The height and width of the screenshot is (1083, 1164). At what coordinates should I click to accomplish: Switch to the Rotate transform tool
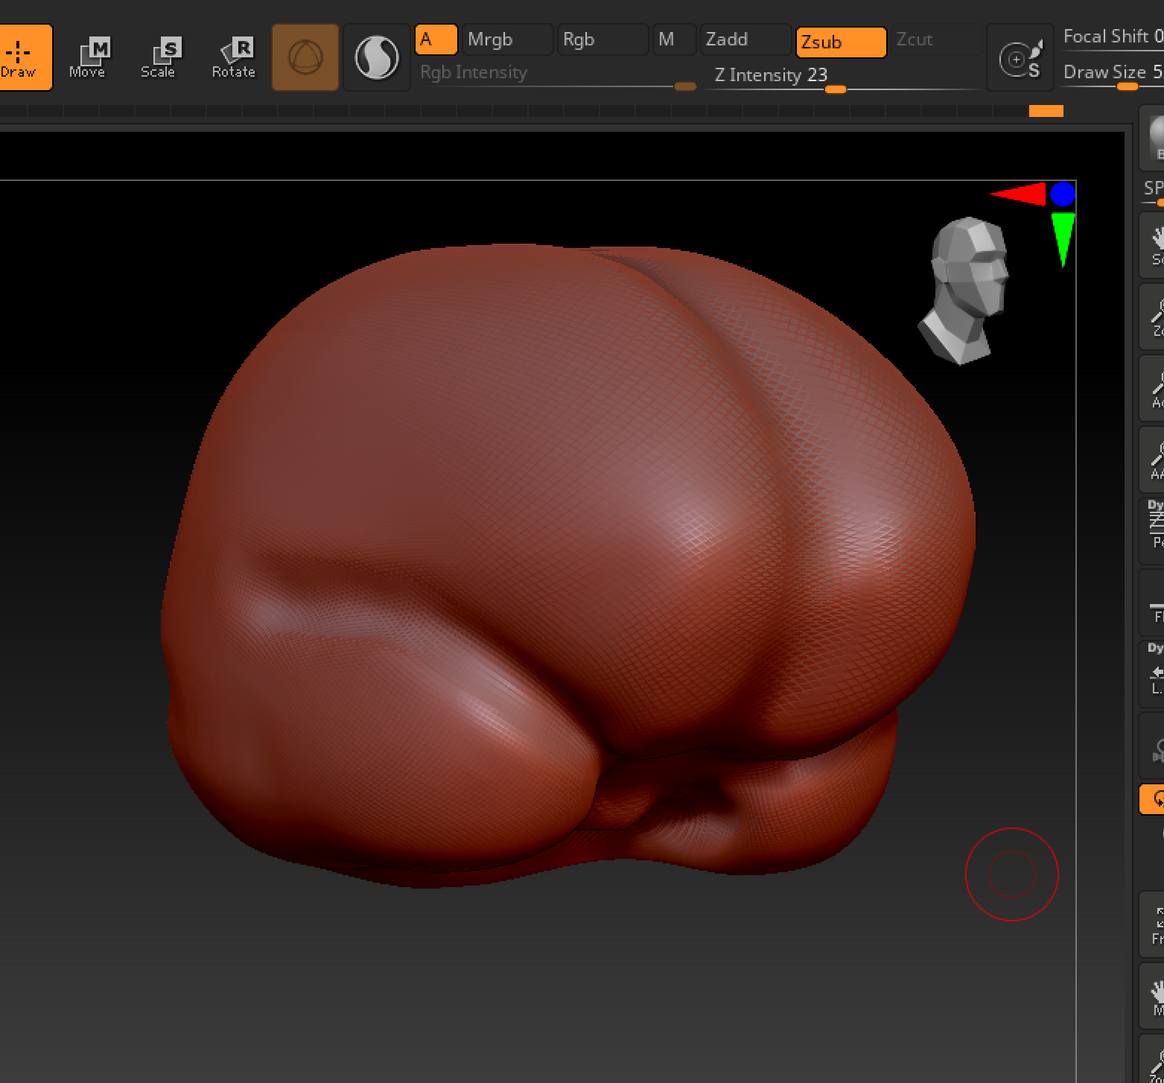234,57
